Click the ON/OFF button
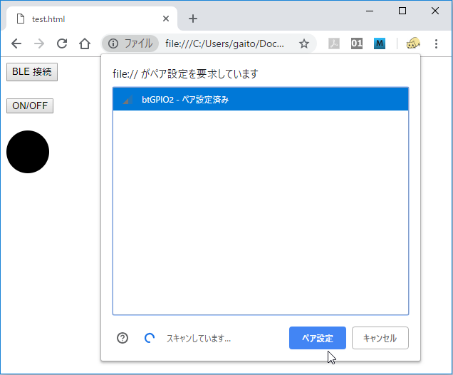Viewport: 453px width, 375px height. tap(30, 106)
